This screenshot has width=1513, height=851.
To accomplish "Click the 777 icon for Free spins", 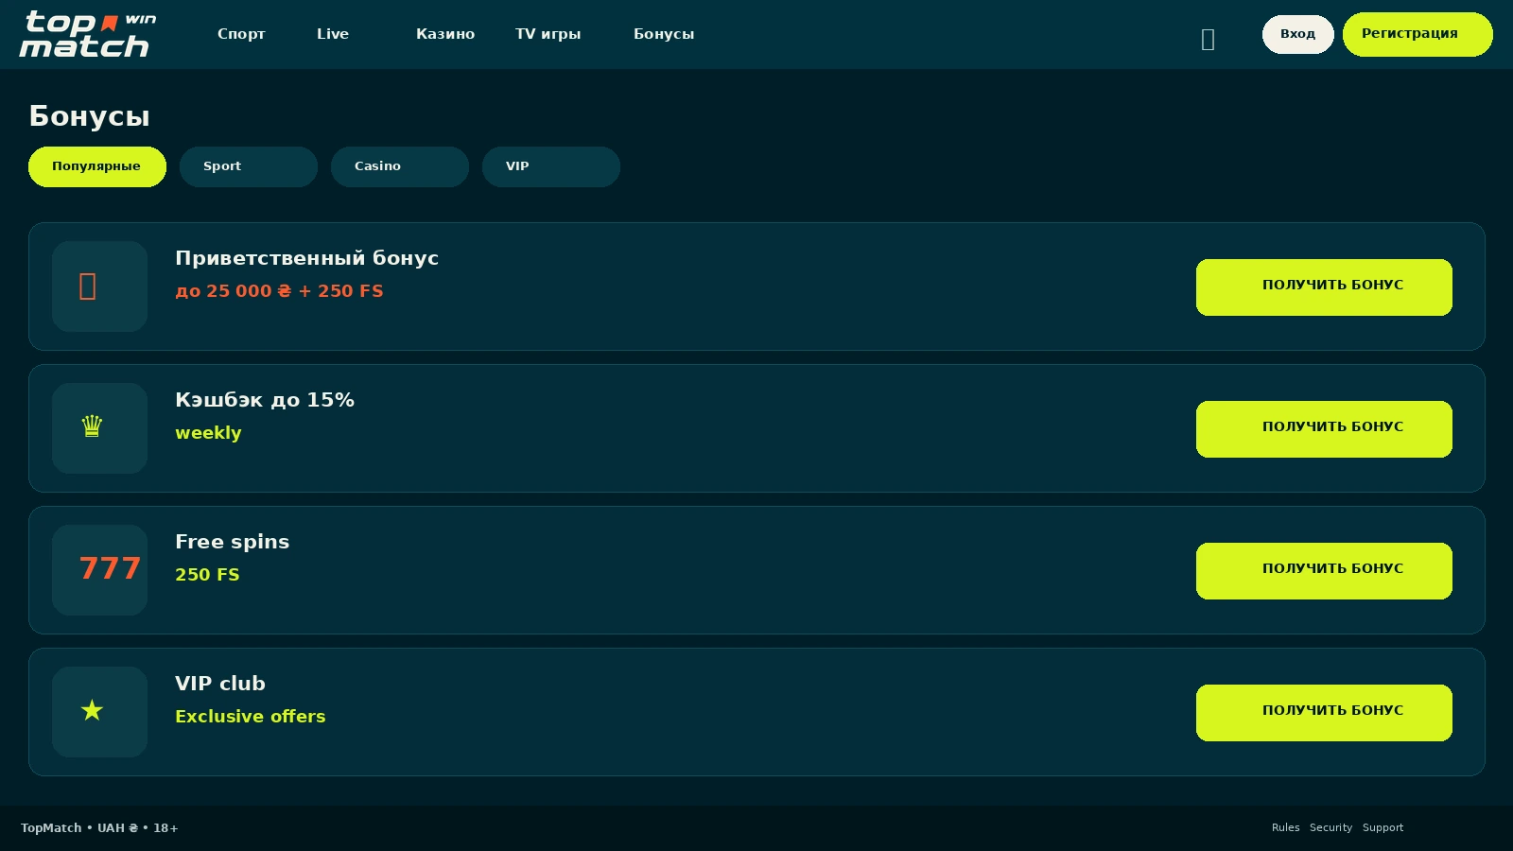I will [110, 568].
